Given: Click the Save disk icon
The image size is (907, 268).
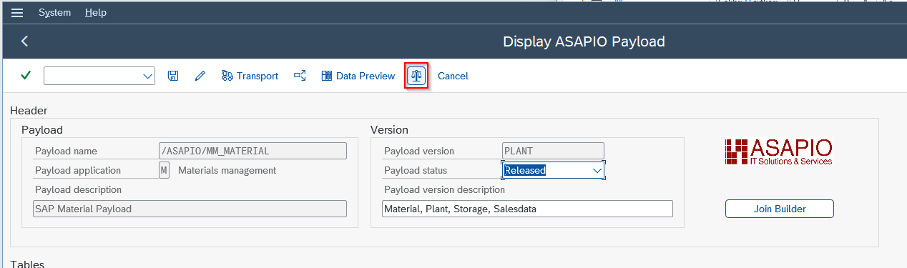Looking at the screenshot, I should pos(173,76).
